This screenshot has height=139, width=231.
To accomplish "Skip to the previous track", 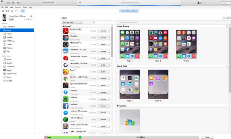I will click(x=8, y=3).
